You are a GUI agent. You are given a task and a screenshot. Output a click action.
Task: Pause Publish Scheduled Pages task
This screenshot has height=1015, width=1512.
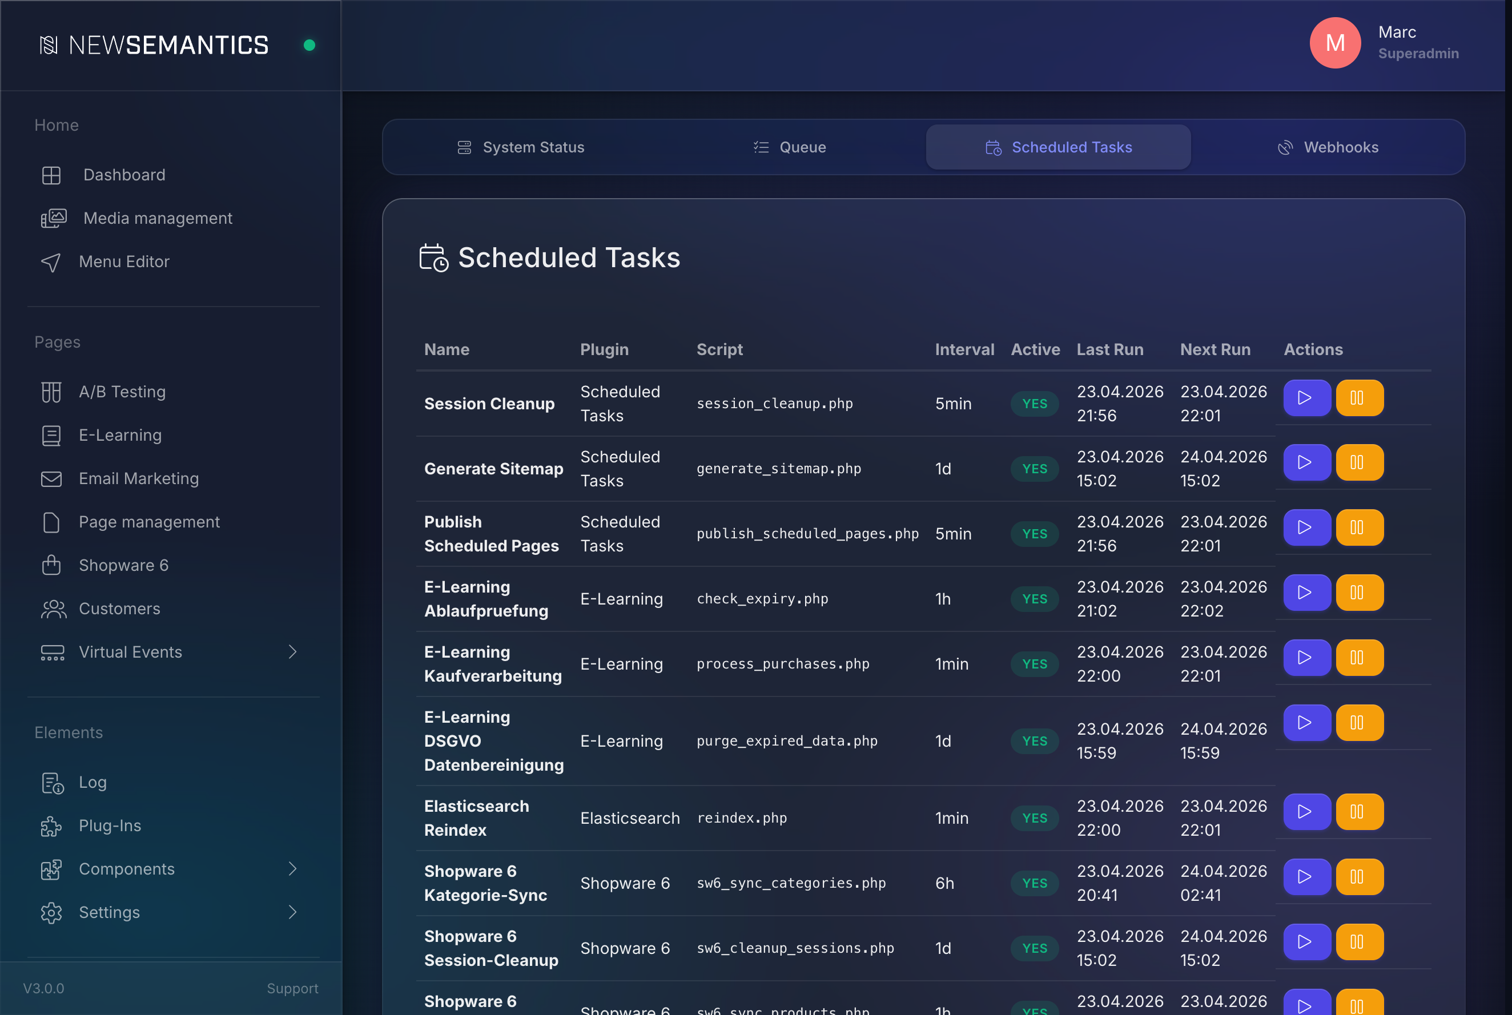(x=1359, y=527)
